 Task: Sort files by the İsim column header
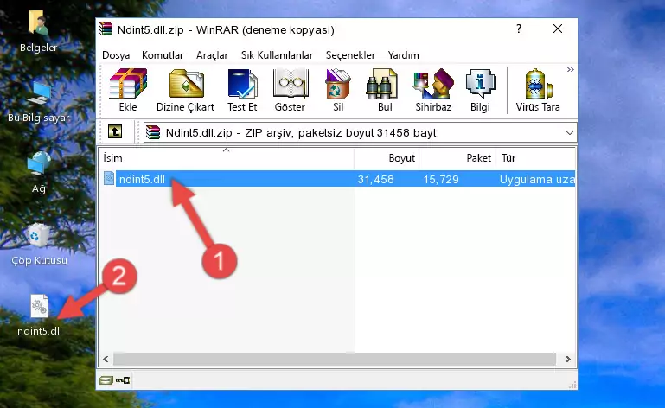coord(227,158)
